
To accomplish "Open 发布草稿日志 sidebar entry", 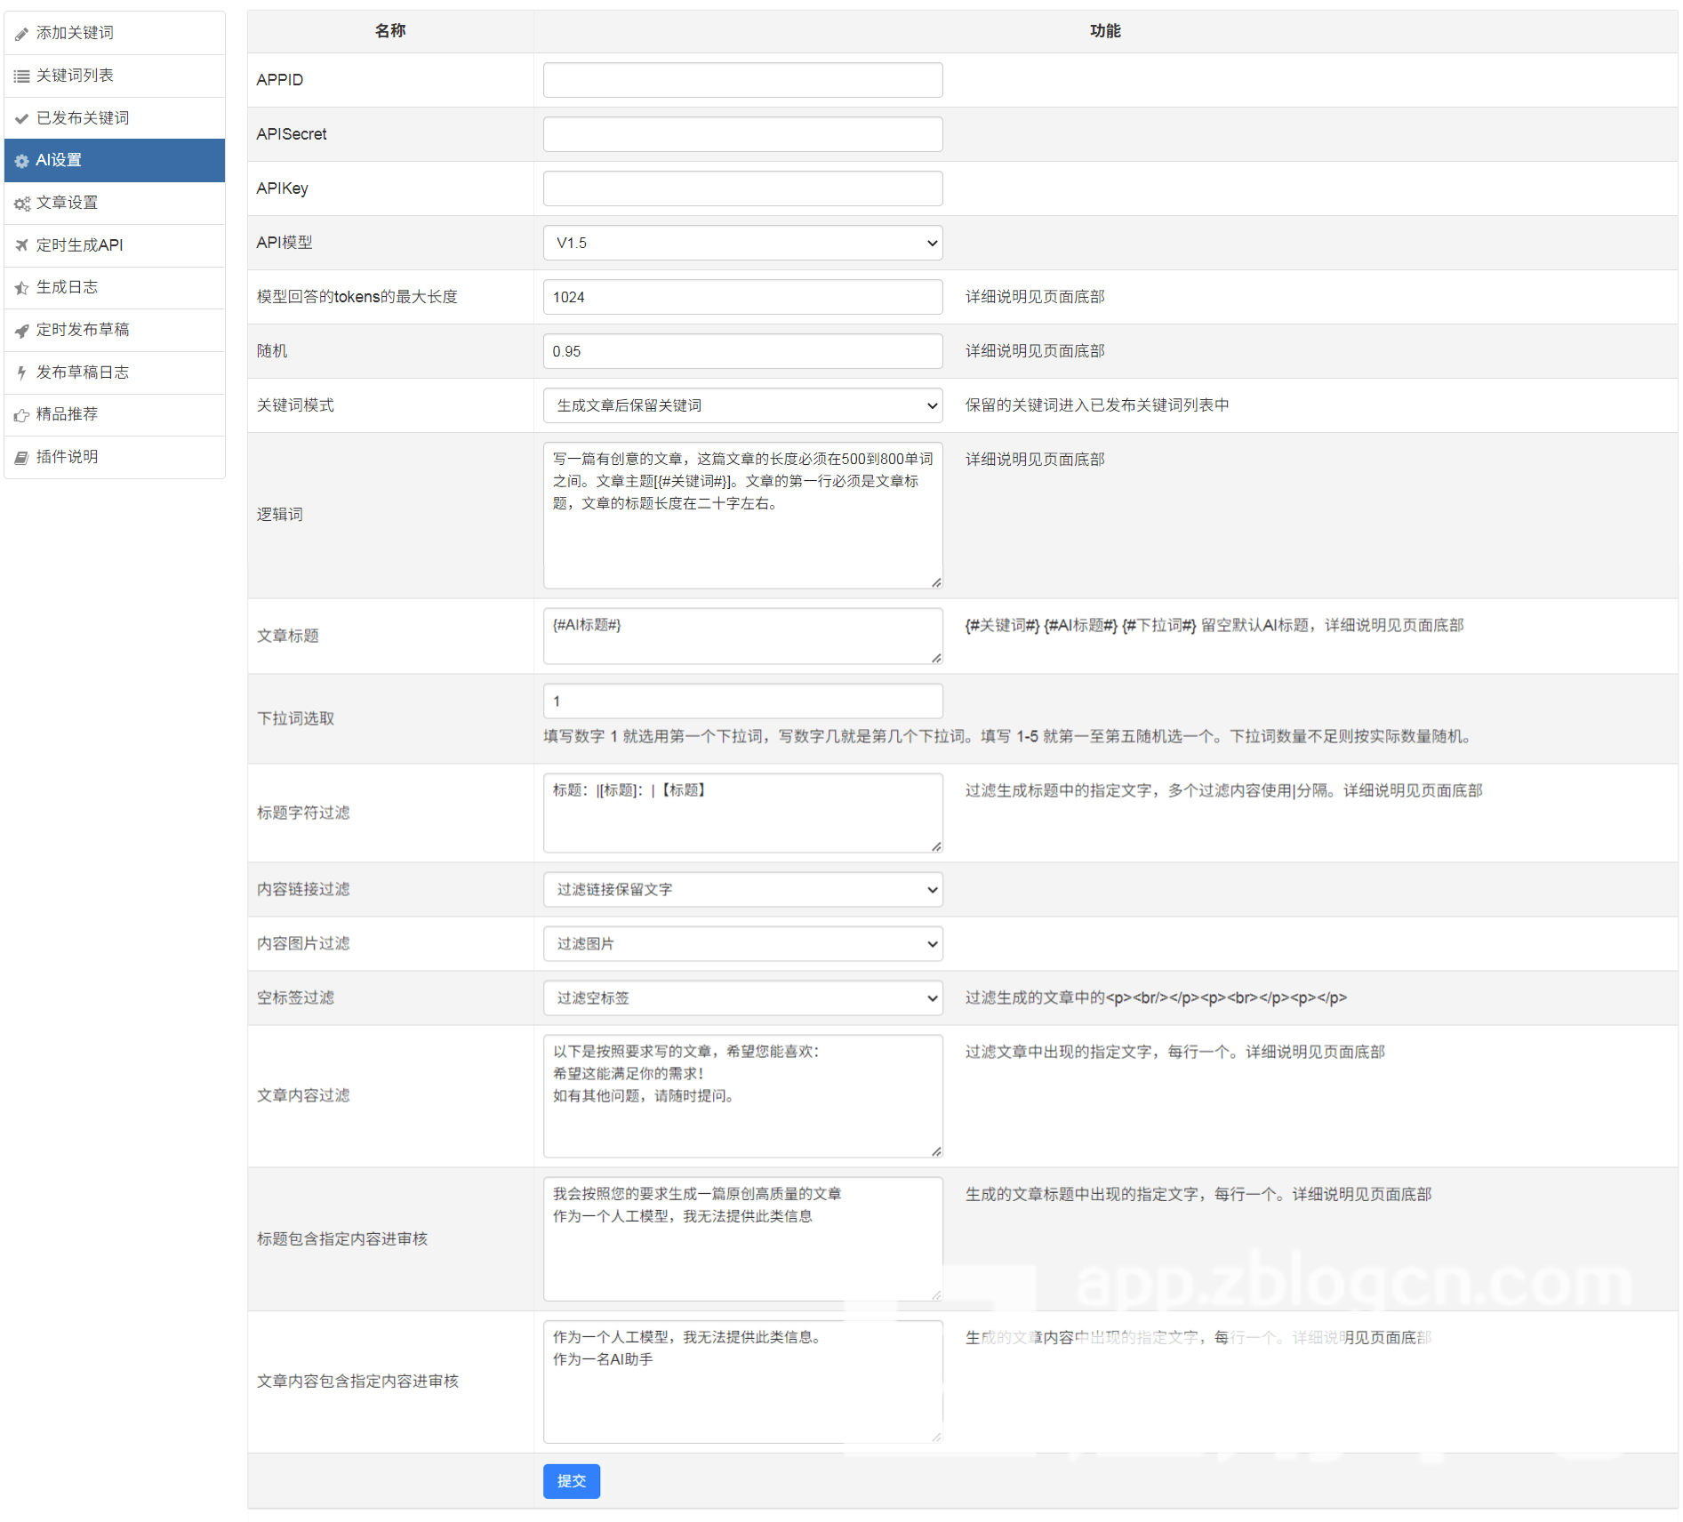I will 83,372.
